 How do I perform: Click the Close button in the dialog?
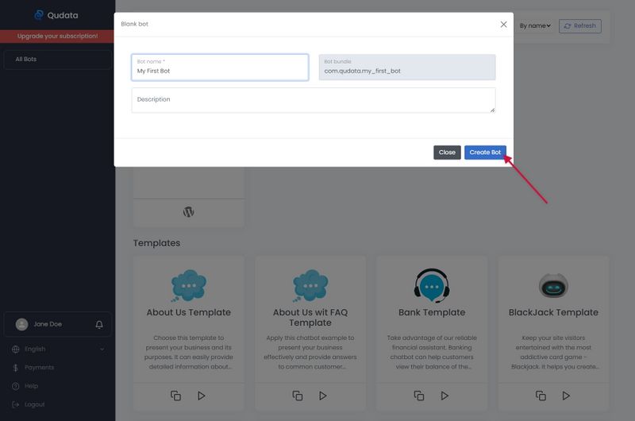tap(447, 153)
